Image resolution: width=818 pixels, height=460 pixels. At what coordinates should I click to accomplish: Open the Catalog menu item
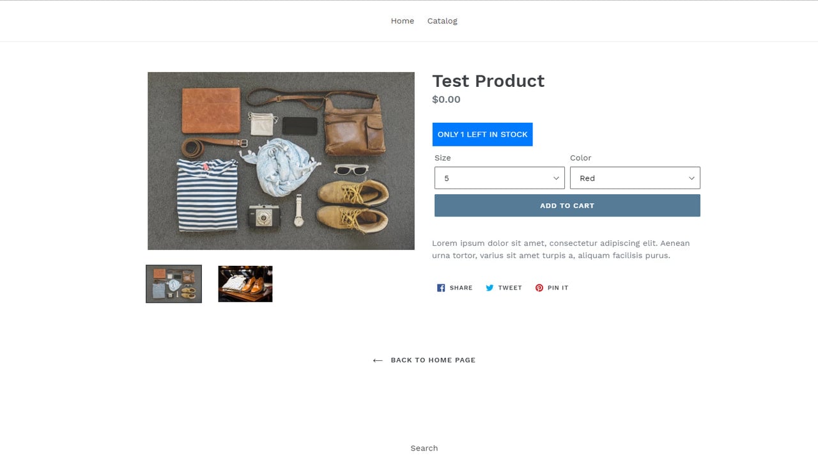click(x=442, y=21)
